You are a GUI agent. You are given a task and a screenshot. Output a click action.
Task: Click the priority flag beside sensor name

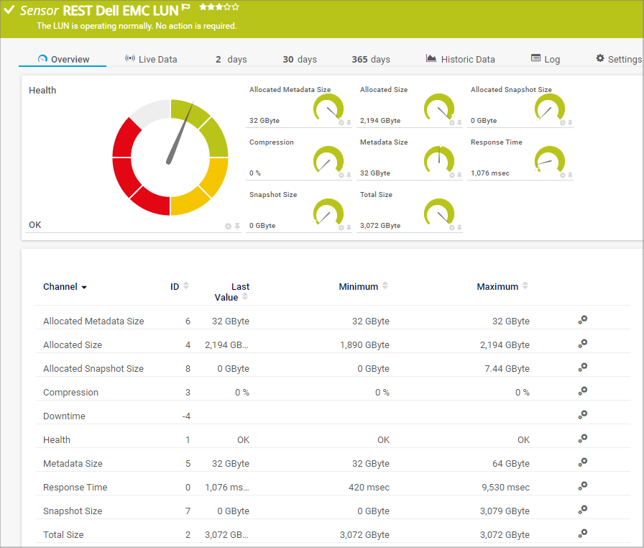(185, 8)
